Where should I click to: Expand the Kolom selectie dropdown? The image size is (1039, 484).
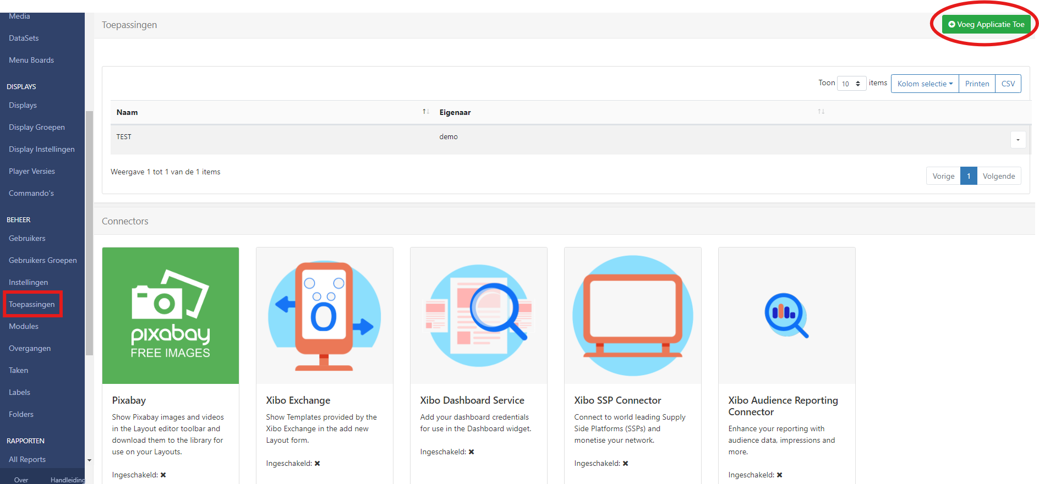click(x=925, y=84)
